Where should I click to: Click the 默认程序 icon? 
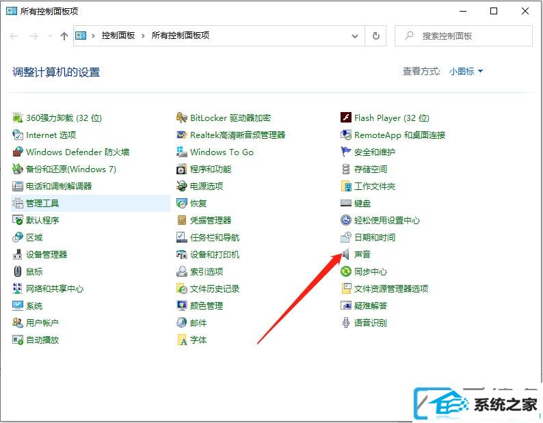point(17,220)
